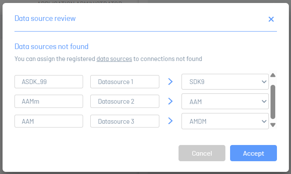
Task: Click the 'Data source review' title
Action: 45,18
